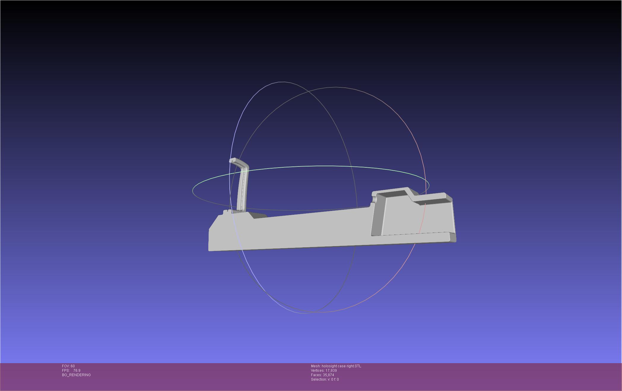Click the FPS counter text
The width and height of the screenshot is (622, 391).
(x=71, y=371)
